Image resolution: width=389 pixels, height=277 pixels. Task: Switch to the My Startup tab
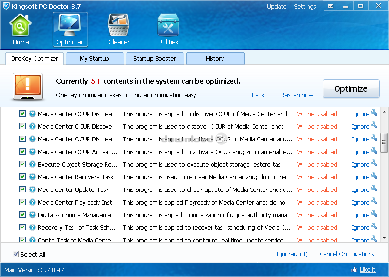[x=94, y=58]
